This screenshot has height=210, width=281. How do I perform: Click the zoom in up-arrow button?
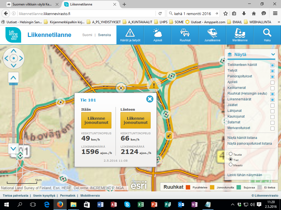coord(13,78)
